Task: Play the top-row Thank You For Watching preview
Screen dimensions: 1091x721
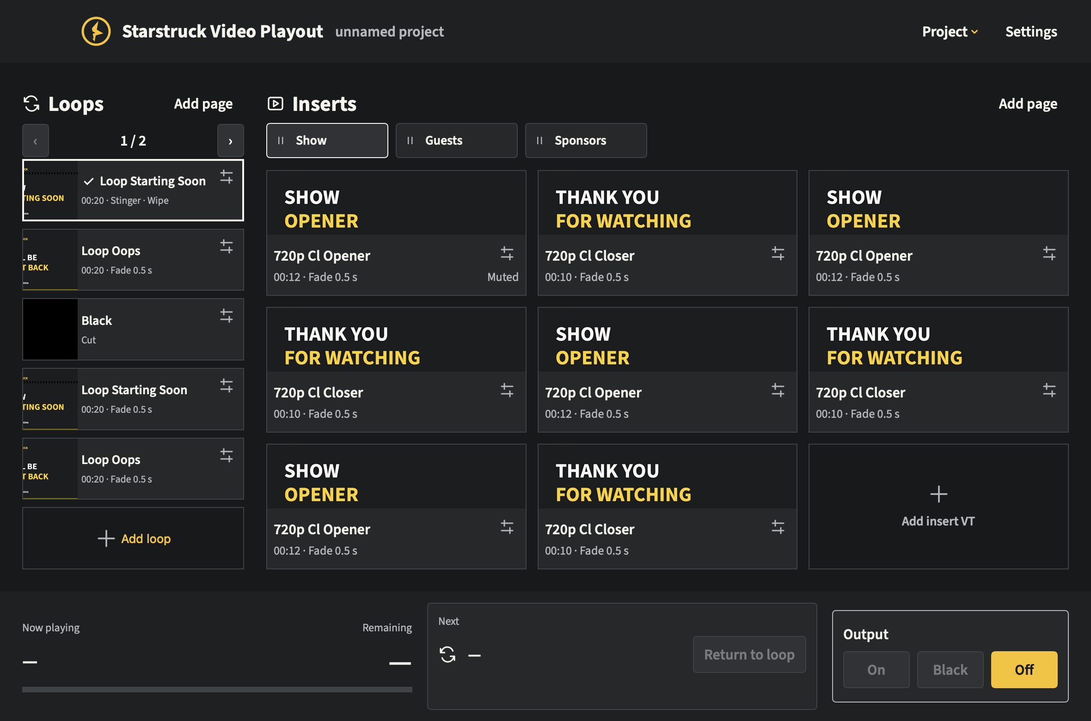Action: (668, 203)
